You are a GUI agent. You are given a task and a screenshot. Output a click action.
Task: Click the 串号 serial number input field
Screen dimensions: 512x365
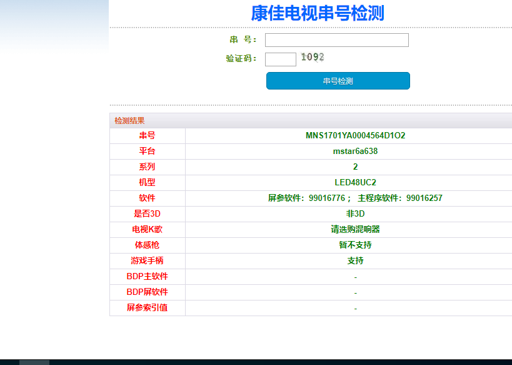[x=337, y=40]
